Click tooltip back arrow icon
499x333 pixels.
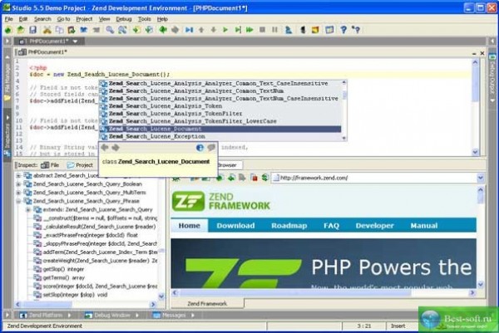point(105,148)
